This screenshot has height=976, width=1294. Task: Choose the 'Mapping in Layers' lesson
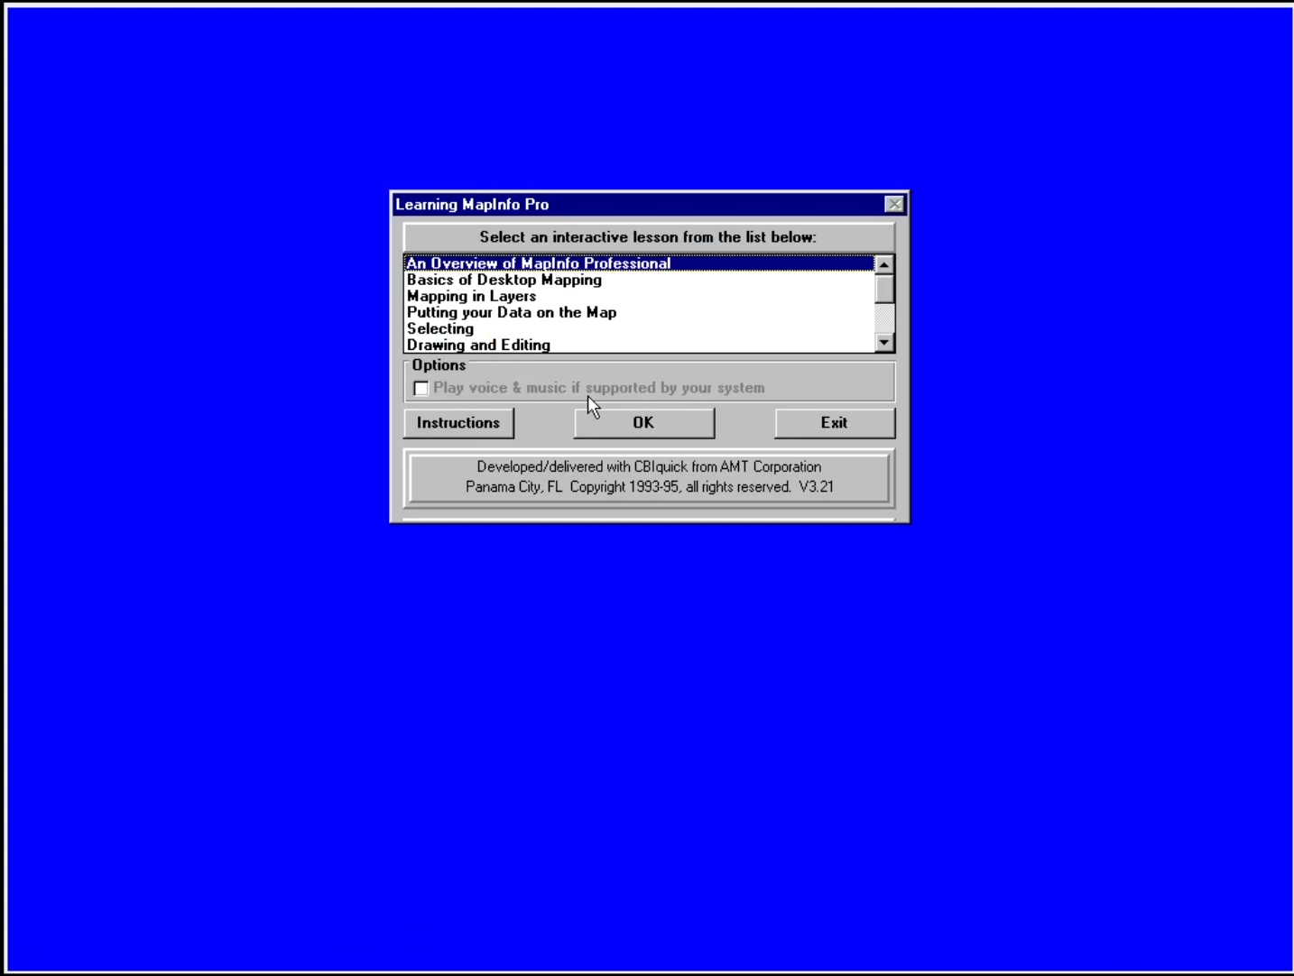(639, 296)
